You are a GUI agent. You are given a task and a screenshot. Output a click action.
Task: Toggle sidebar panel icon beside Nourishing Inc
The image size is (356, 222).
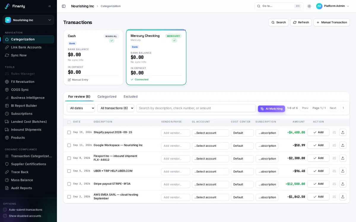[63, 6]
